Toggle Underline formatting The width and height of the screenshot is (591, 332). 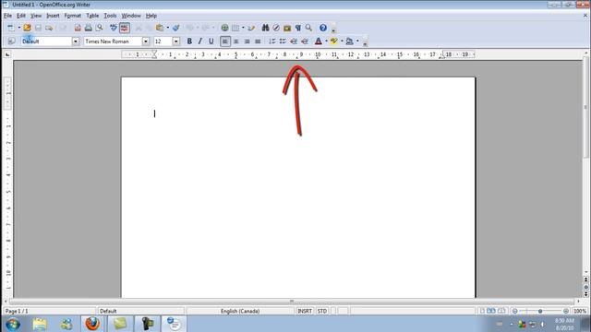point(211,41)
